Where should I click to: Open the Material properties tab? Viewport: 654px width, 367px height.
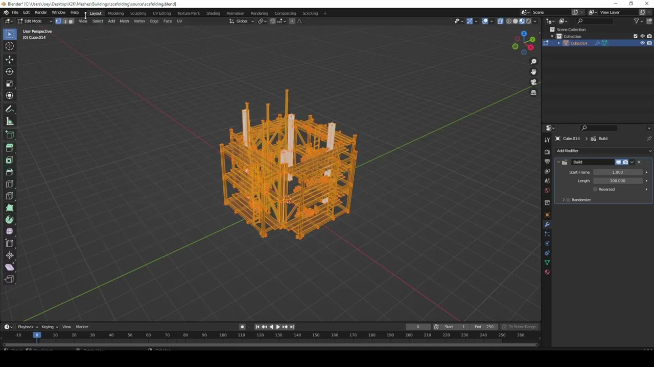[547, 272]
